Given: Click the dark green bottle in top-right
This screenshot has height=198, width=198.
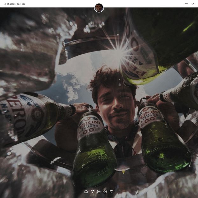Looking at the screenshot, I should [169, 32].
